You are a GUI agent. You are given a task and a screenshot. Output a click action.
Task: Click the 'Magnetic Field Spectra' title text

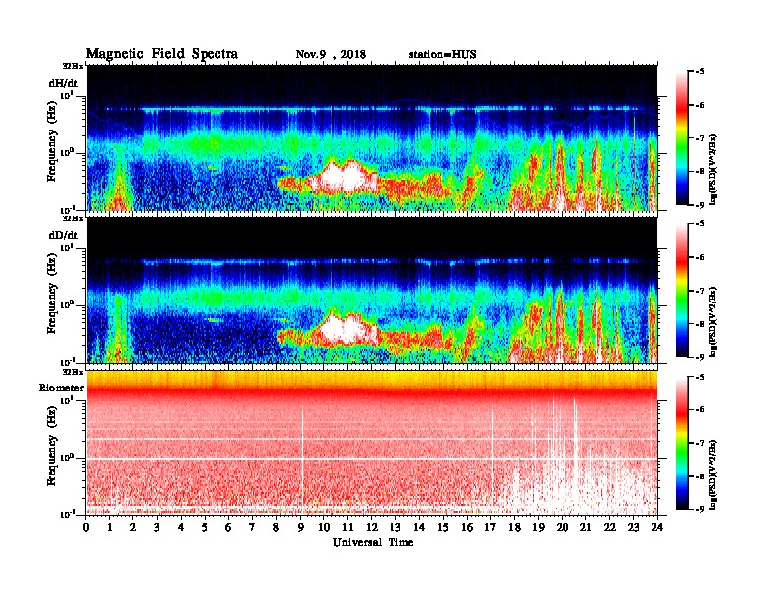point(162,54)
